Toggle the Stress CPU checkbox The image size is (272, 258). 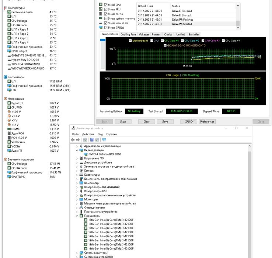(106, 5)
